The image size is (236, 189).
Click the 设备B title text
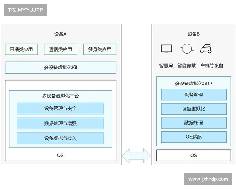click(x=194, y=34)
